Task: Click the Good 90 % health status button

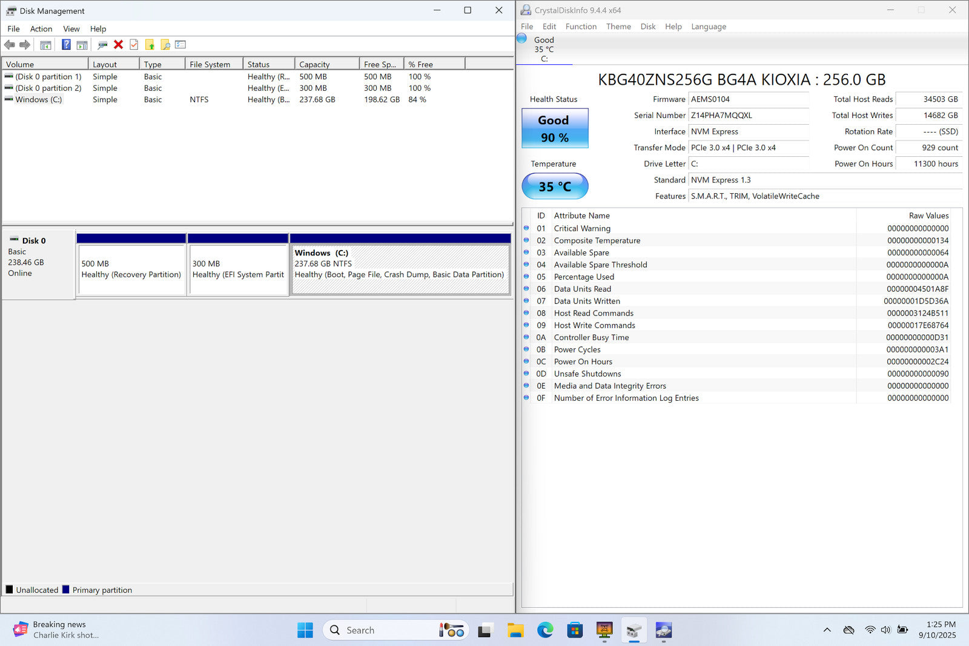Action: pyautogui.click(x=555, y=128)
